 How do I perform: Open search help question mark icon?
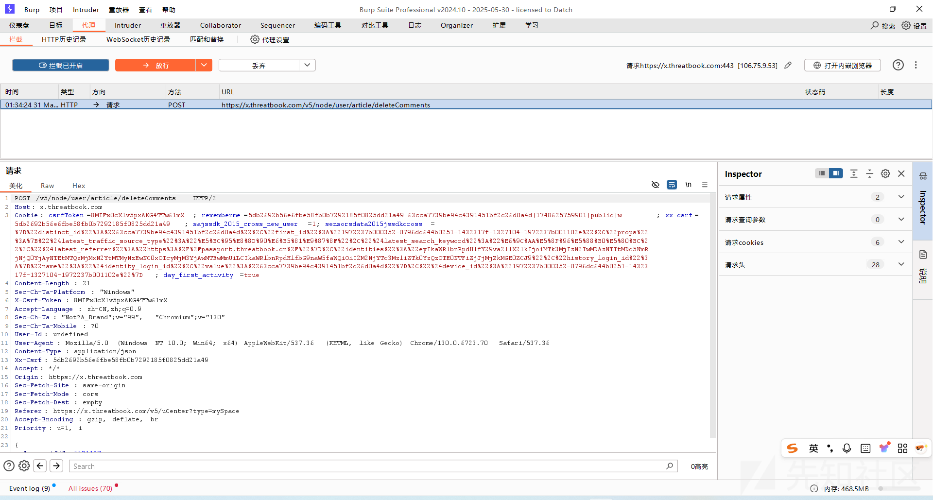point(9,466)
